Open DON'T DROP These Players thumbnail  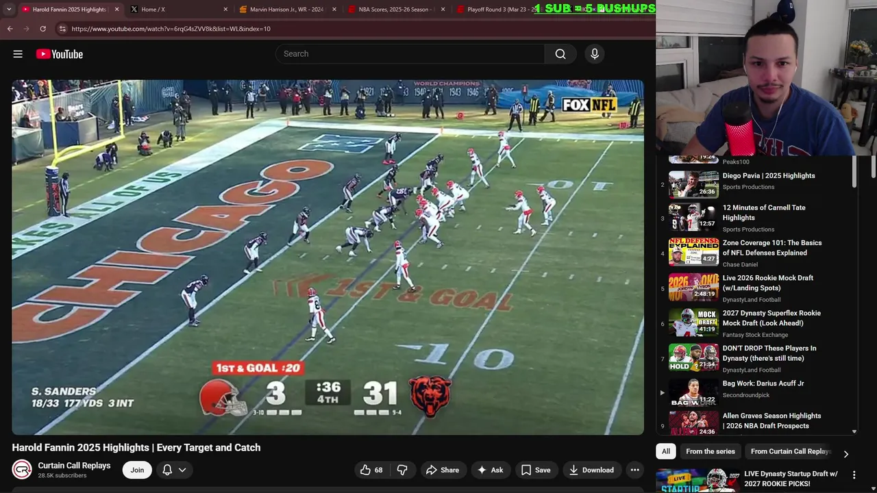[x=693, y=356]
